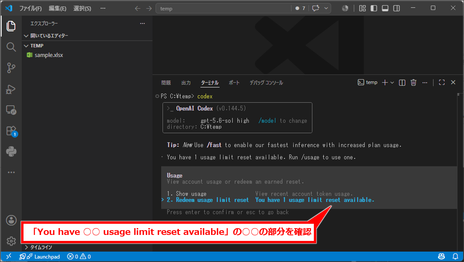The image size is (464, 262).
Task: Open the Run and Debug view
Action: [11, 89]
